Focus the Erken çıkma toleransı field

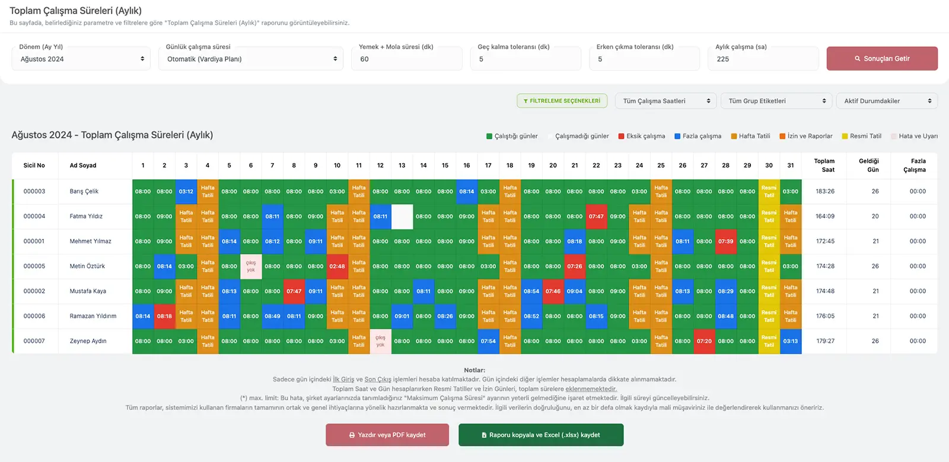644,59
